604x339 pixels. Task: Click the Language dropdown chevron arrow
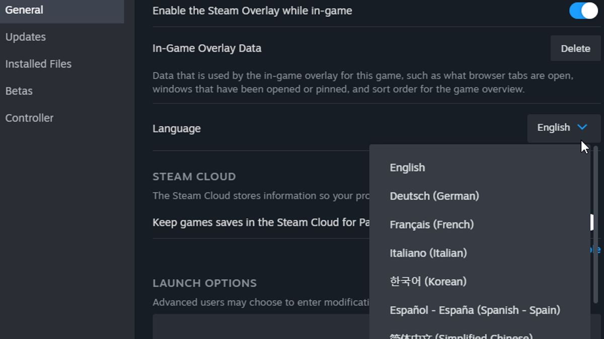[x=582, y=127]
